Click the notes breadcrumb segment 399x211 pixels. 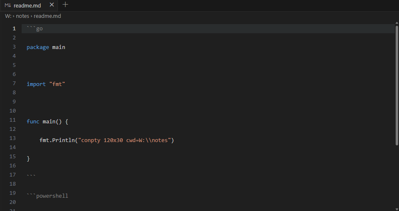tap(22, 16)
